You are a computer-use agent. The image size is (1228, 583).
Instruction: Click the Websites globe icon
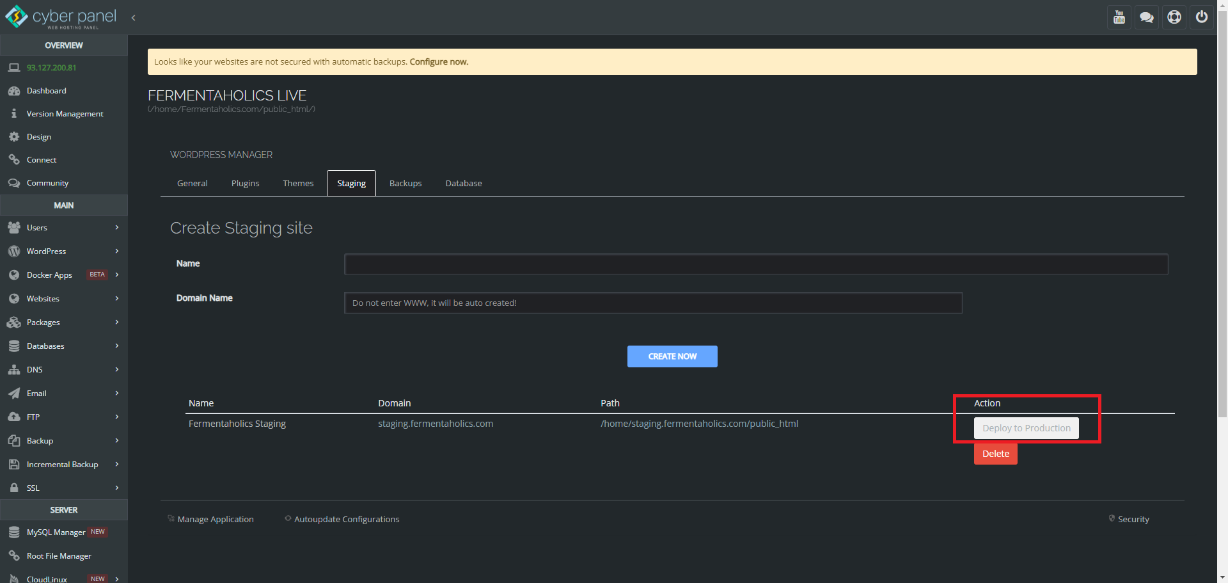coord(14,298)
